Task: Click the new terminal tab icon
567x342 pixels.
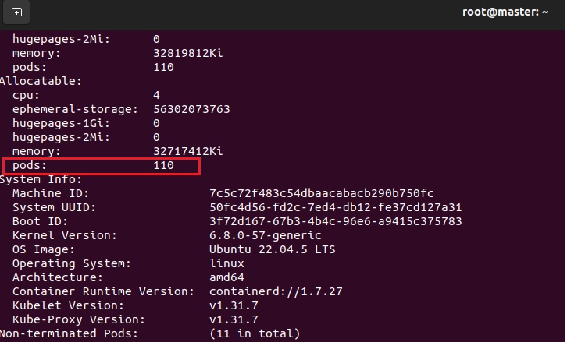Action: 17,12
